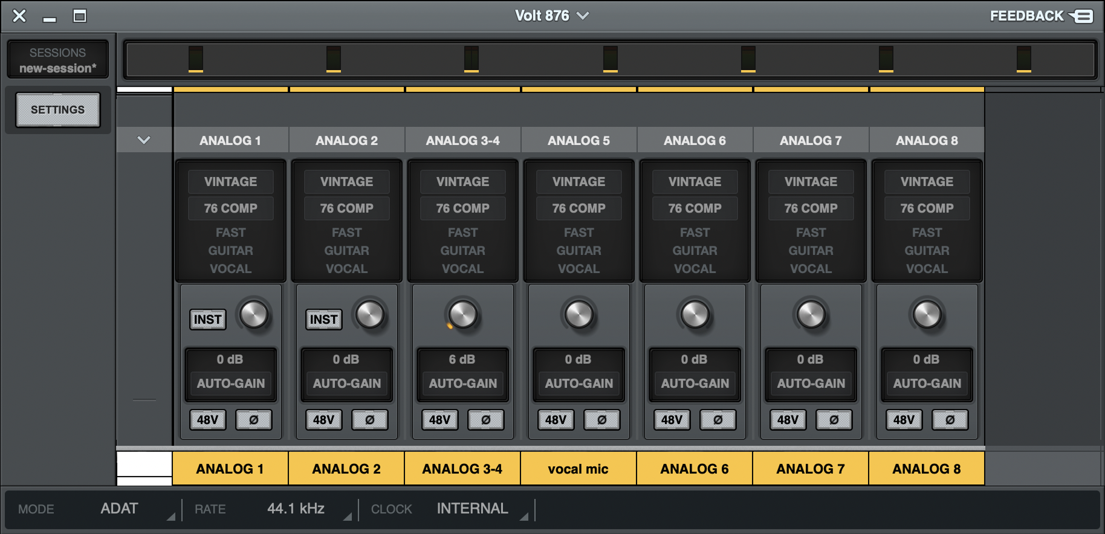Enable 76 COMP on Analog 6
Viewport: 1105px width, 534px height.
tap(695, 208)
